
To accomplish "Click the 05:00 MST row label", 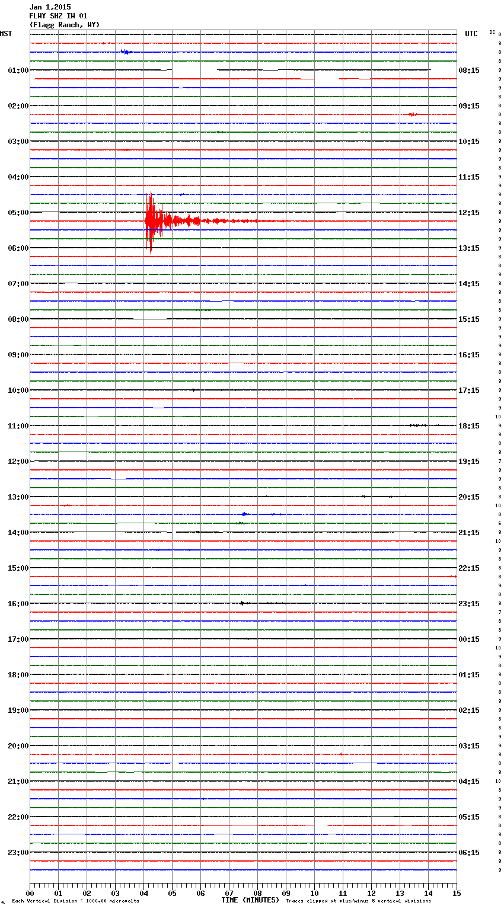I will tap(18, 213).
